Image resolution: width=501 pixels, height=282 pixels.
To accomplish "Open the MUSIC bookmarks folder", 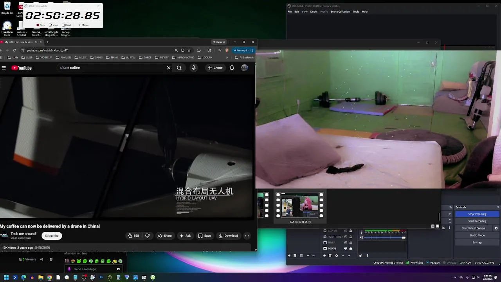I will tap(81, 58).
